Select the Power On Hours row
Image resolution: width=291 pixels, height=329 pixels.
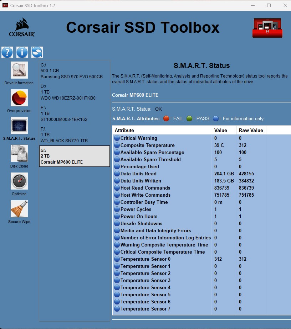(201, 216)
